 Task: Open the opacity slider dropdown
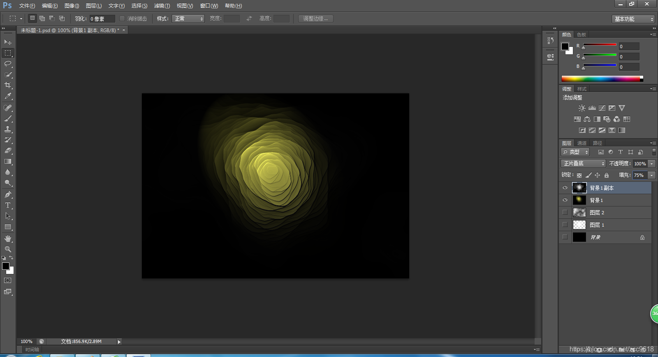(x=652, y=164)
